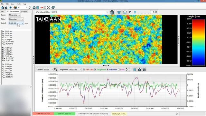This screenshot has width=206, height=116.
Task: Click the Height color scale bar
Action: coord(198,42)
